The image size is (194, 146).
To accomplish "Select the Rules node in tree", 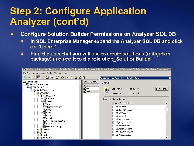I will (x=48, y=115).
